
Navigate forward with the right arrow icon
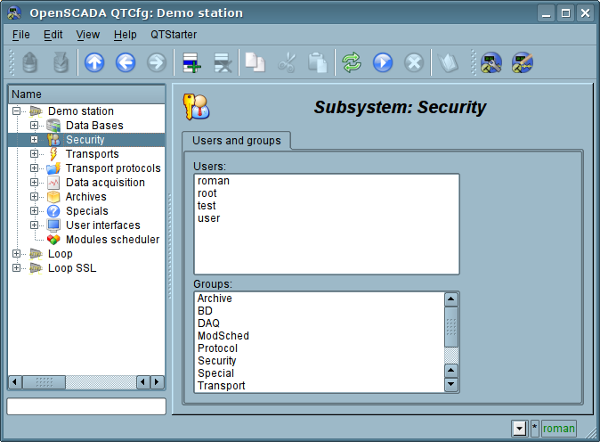[x=157, y=62]
